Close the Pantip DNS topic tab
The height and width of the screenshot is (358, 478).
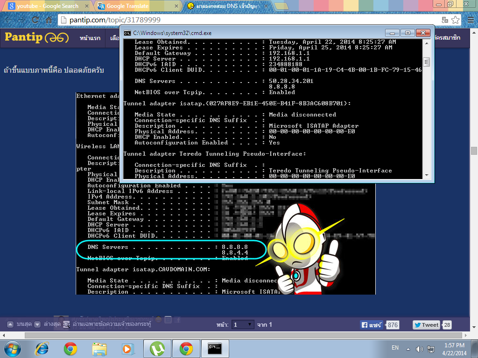pos(266,6)
